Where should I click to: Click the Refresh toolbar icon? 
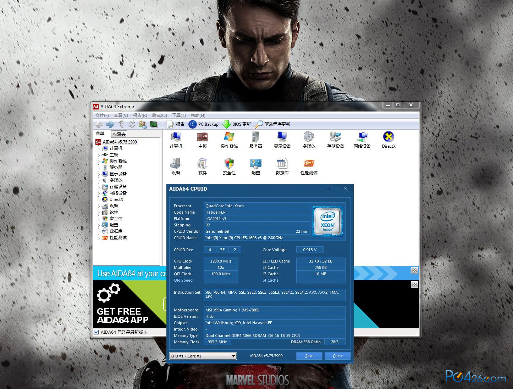[132, 124]
